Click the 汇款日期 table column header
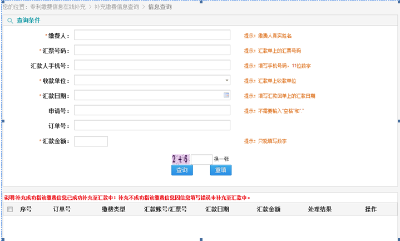 click(x=217, y=209)
